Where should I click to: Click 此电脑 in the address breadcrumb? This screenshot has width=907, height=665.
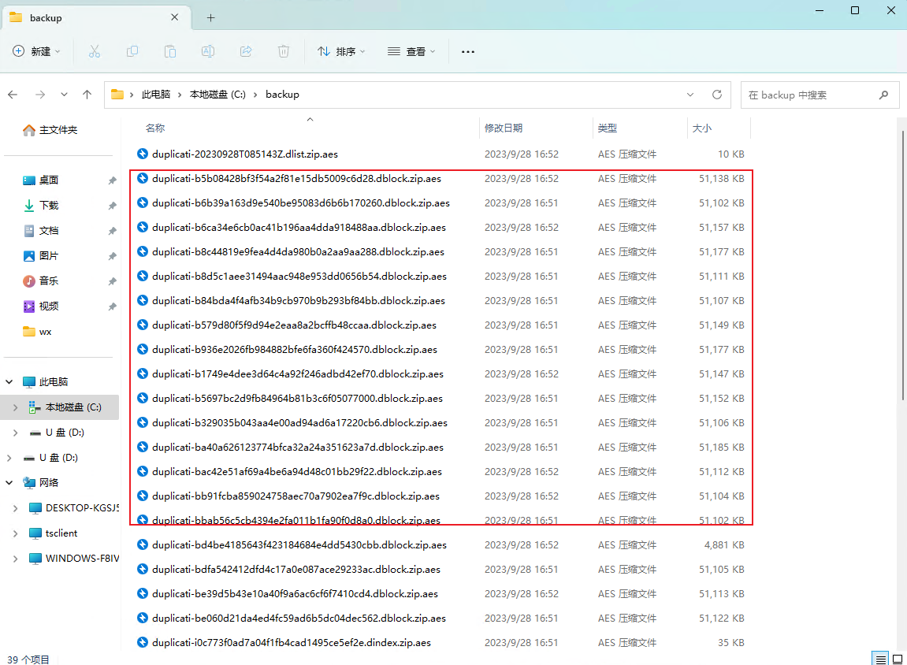point(155,95)
